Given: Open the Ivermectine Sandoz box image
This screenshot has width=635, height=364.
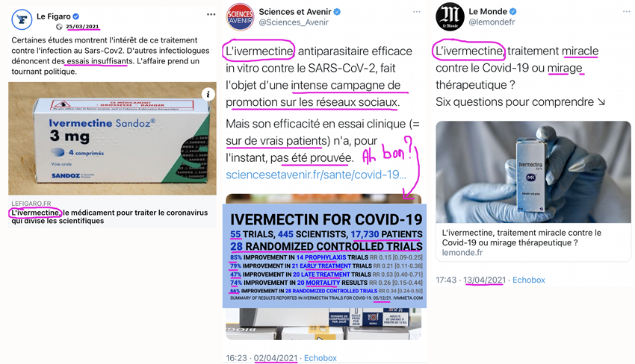Looking at the screenshot, I should coord(112,139).
